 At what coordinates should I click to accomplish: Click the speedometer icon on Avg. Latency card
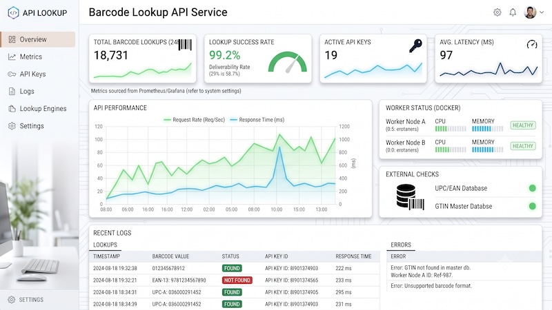point(532,44)
